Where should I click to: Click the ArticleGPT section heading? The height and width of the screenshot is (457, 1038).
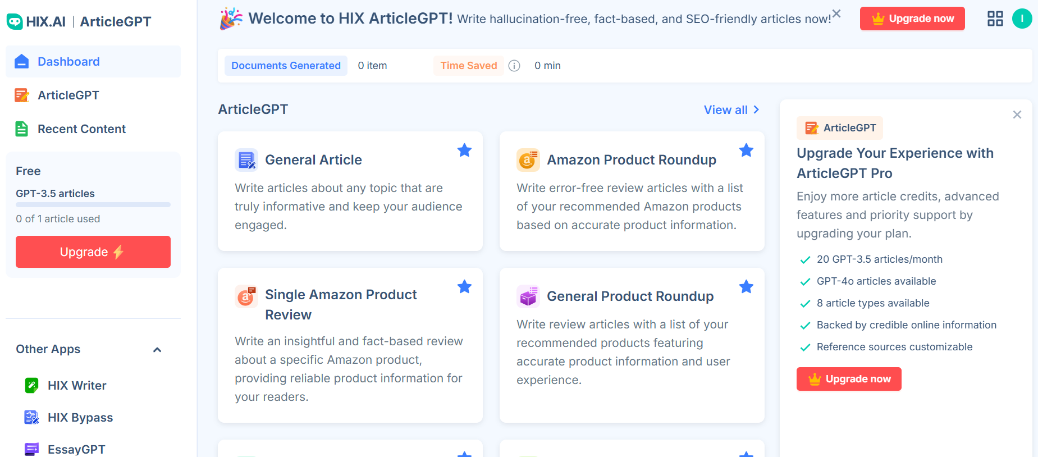[253, 109]
